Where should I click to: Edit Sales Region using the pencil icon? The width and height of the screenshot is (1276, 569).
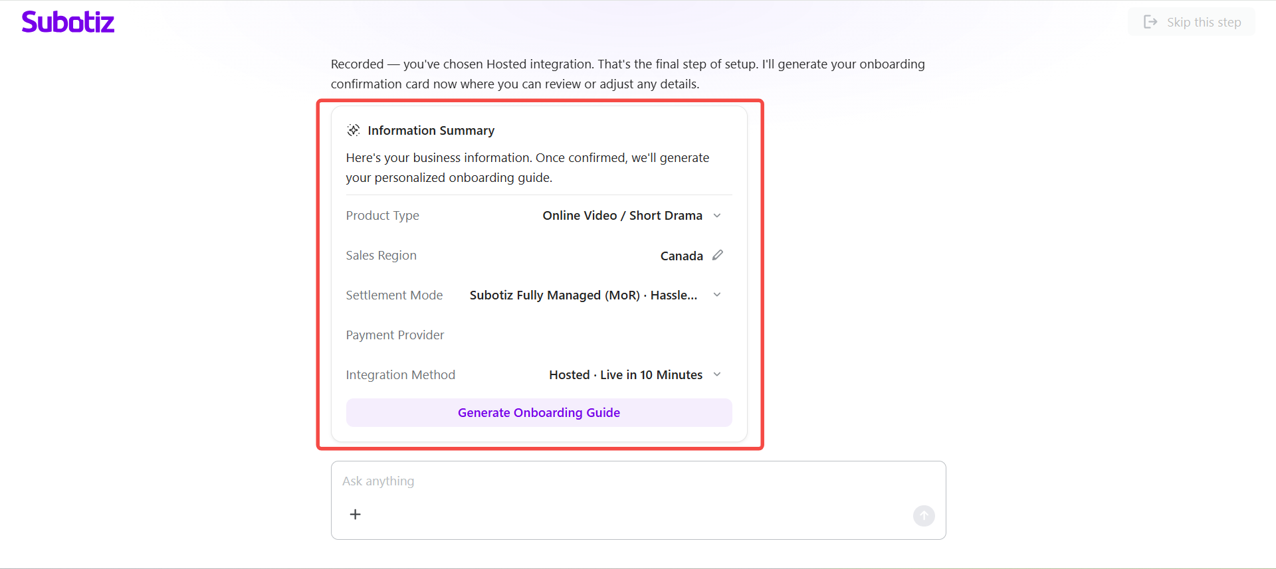click(x=718, y=256)
